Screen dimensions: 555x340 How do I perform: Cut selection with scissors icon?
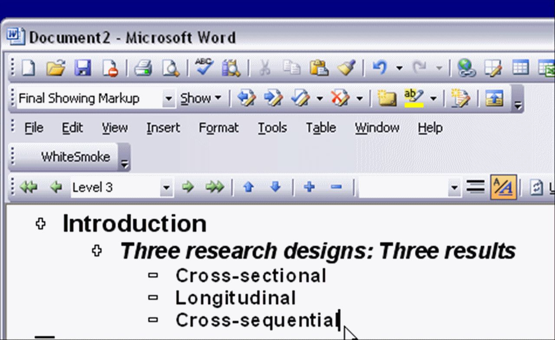(264, 68)
